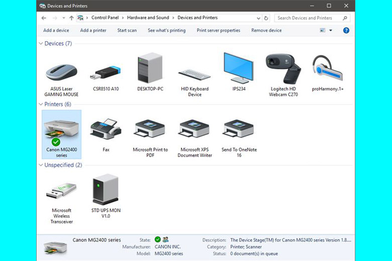Collapse the Unspecified (2) group
Screen dimensions: 392x261
[x=41, y=165]
